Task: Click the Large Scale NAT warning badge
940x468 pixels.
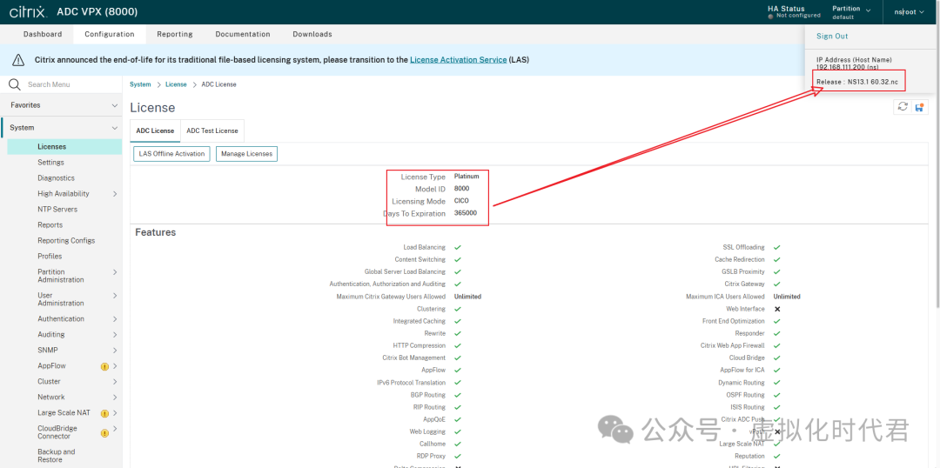Action: [104, 413]
